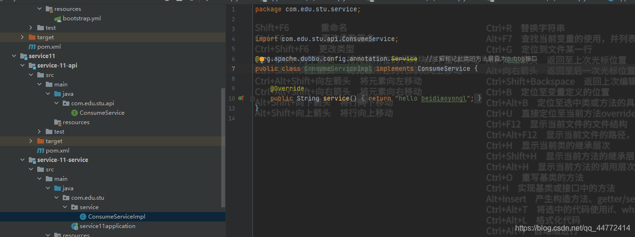Collapse the java folder in service-11-service

coord(48,188)
